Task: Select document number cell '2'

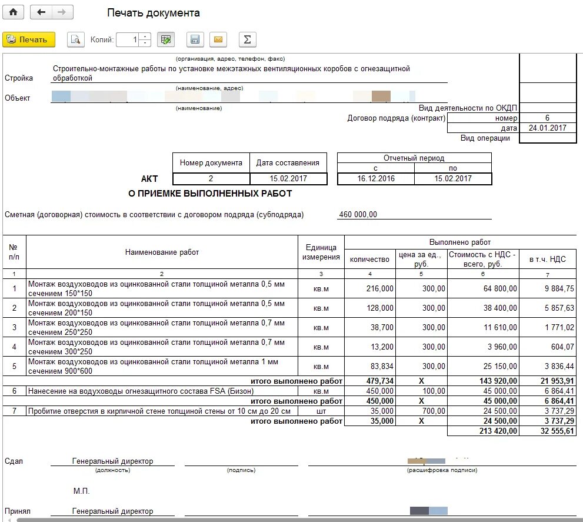Action: pos(211,178)
